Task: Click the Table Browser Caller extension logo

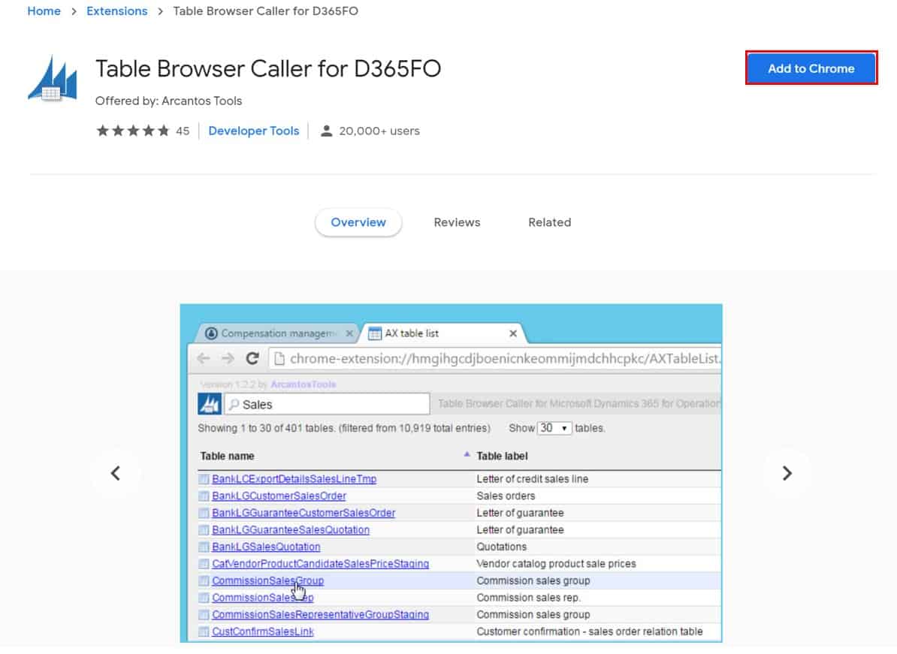Action: [x=53, y=77]
